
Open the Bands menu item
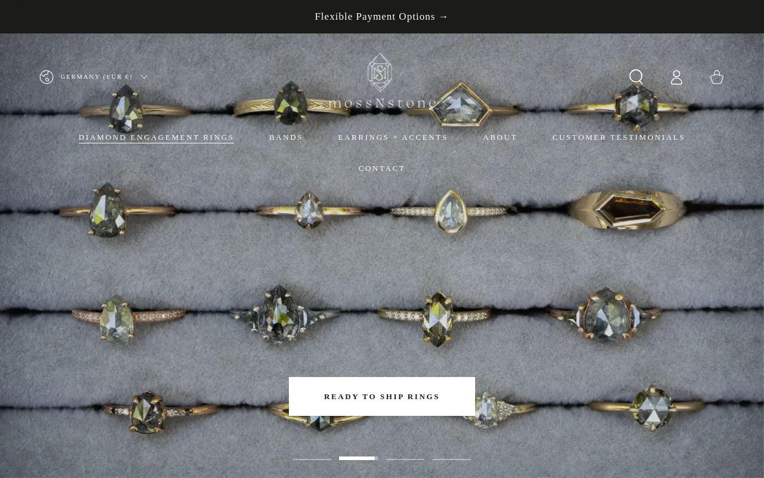coord(286,137)
